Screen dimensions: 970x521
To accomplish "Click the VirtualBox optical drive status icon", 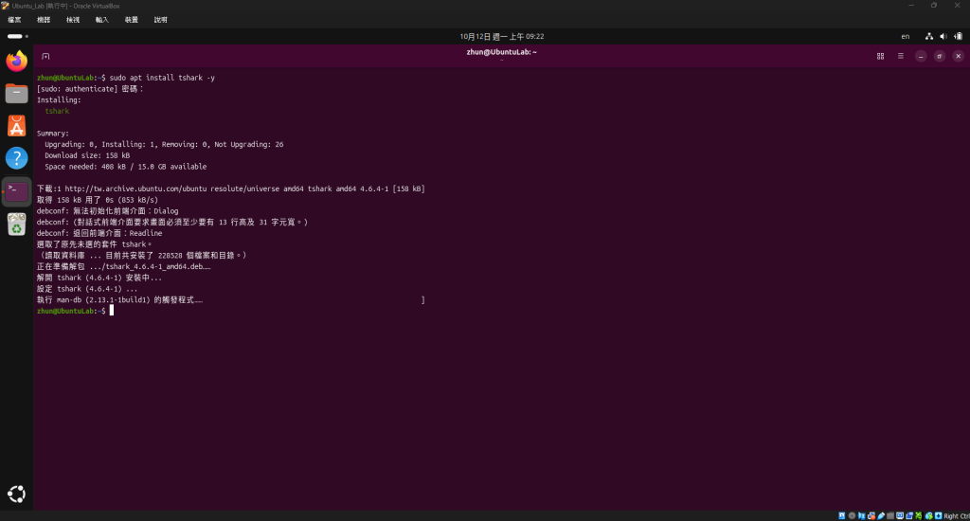I will (x=852, y=515).
